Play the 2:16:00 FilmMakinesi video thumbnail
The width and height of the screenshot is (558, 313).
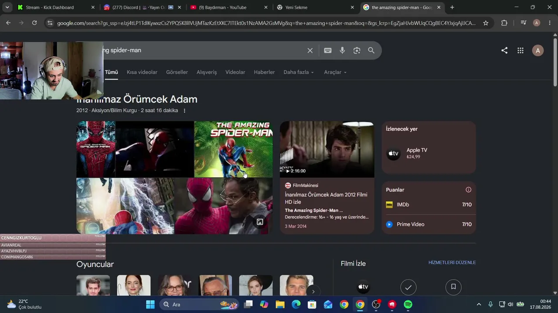(x=327, y=150)
